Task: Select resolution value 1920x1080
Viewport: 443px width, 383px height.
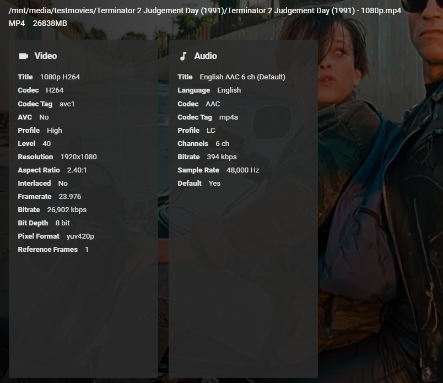Action: pyautogui.click(x=79, y=157)
